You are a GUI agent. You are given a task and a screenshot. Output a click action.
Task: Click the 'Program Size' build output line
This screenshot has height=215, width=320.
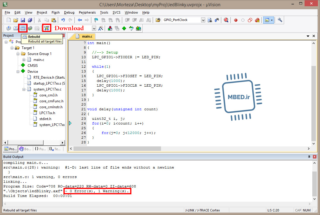click(x=70, y=186)
